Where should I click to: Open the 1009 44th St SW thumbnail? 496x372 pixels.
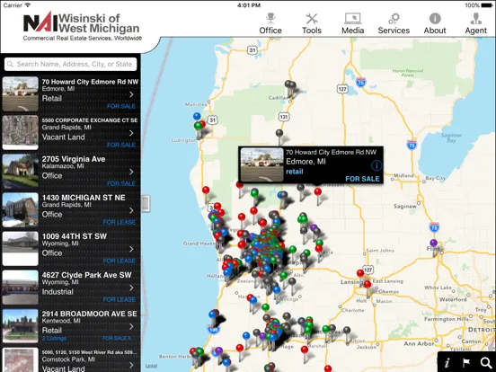point(21,249)
